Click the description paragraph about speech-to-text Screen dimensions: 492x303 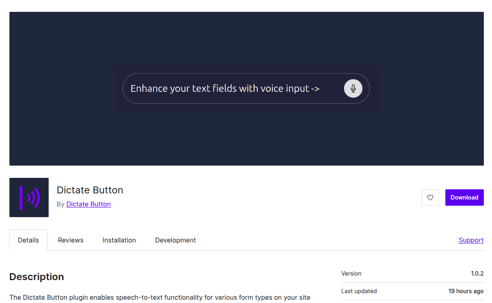click(160, 298)
